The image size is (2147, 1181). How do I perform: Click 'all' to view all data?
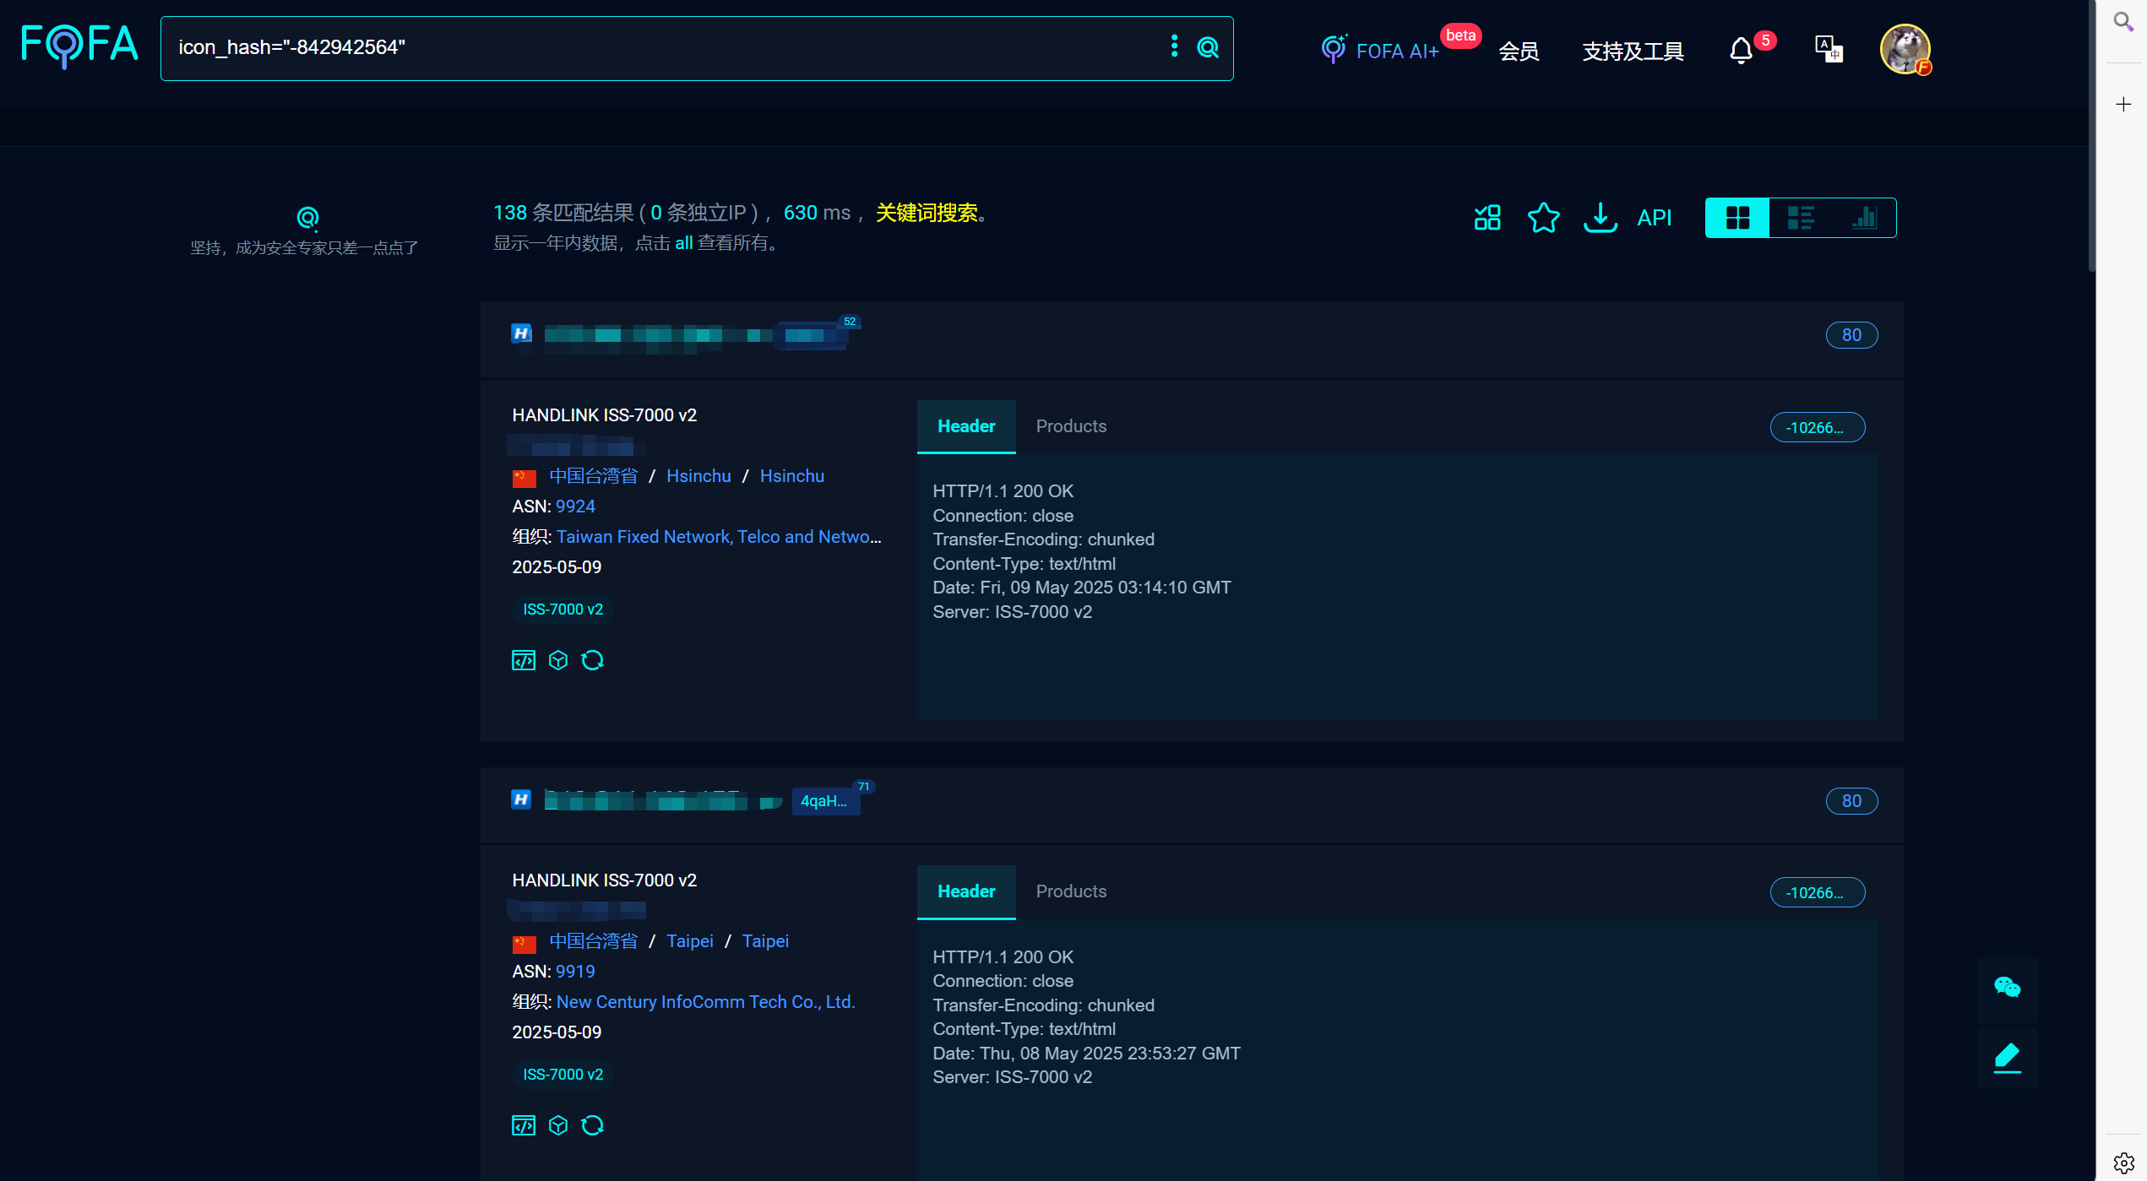coord(683,243)
